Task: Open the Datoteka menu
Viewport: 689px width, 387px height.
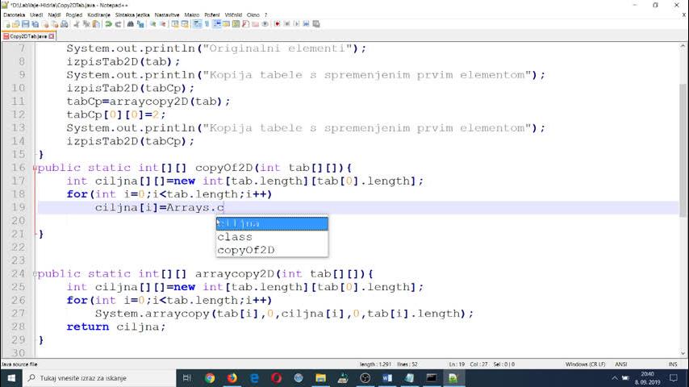Action: 14,15
